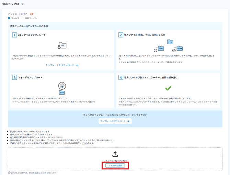Select the 音声ファイル radio button

tap(23, 18)
